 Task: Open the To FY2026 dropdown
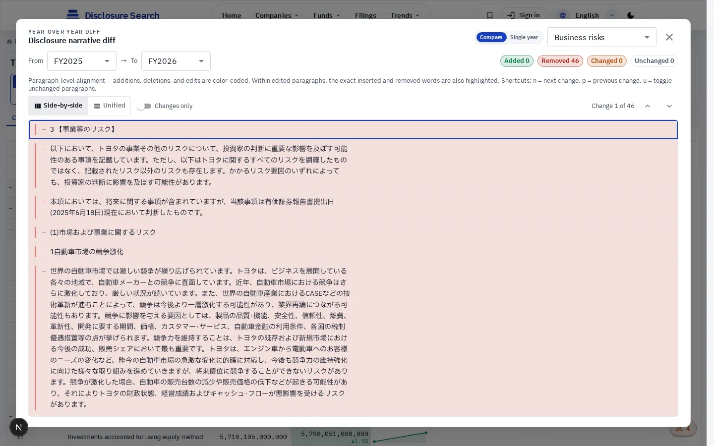coord(176,61)
